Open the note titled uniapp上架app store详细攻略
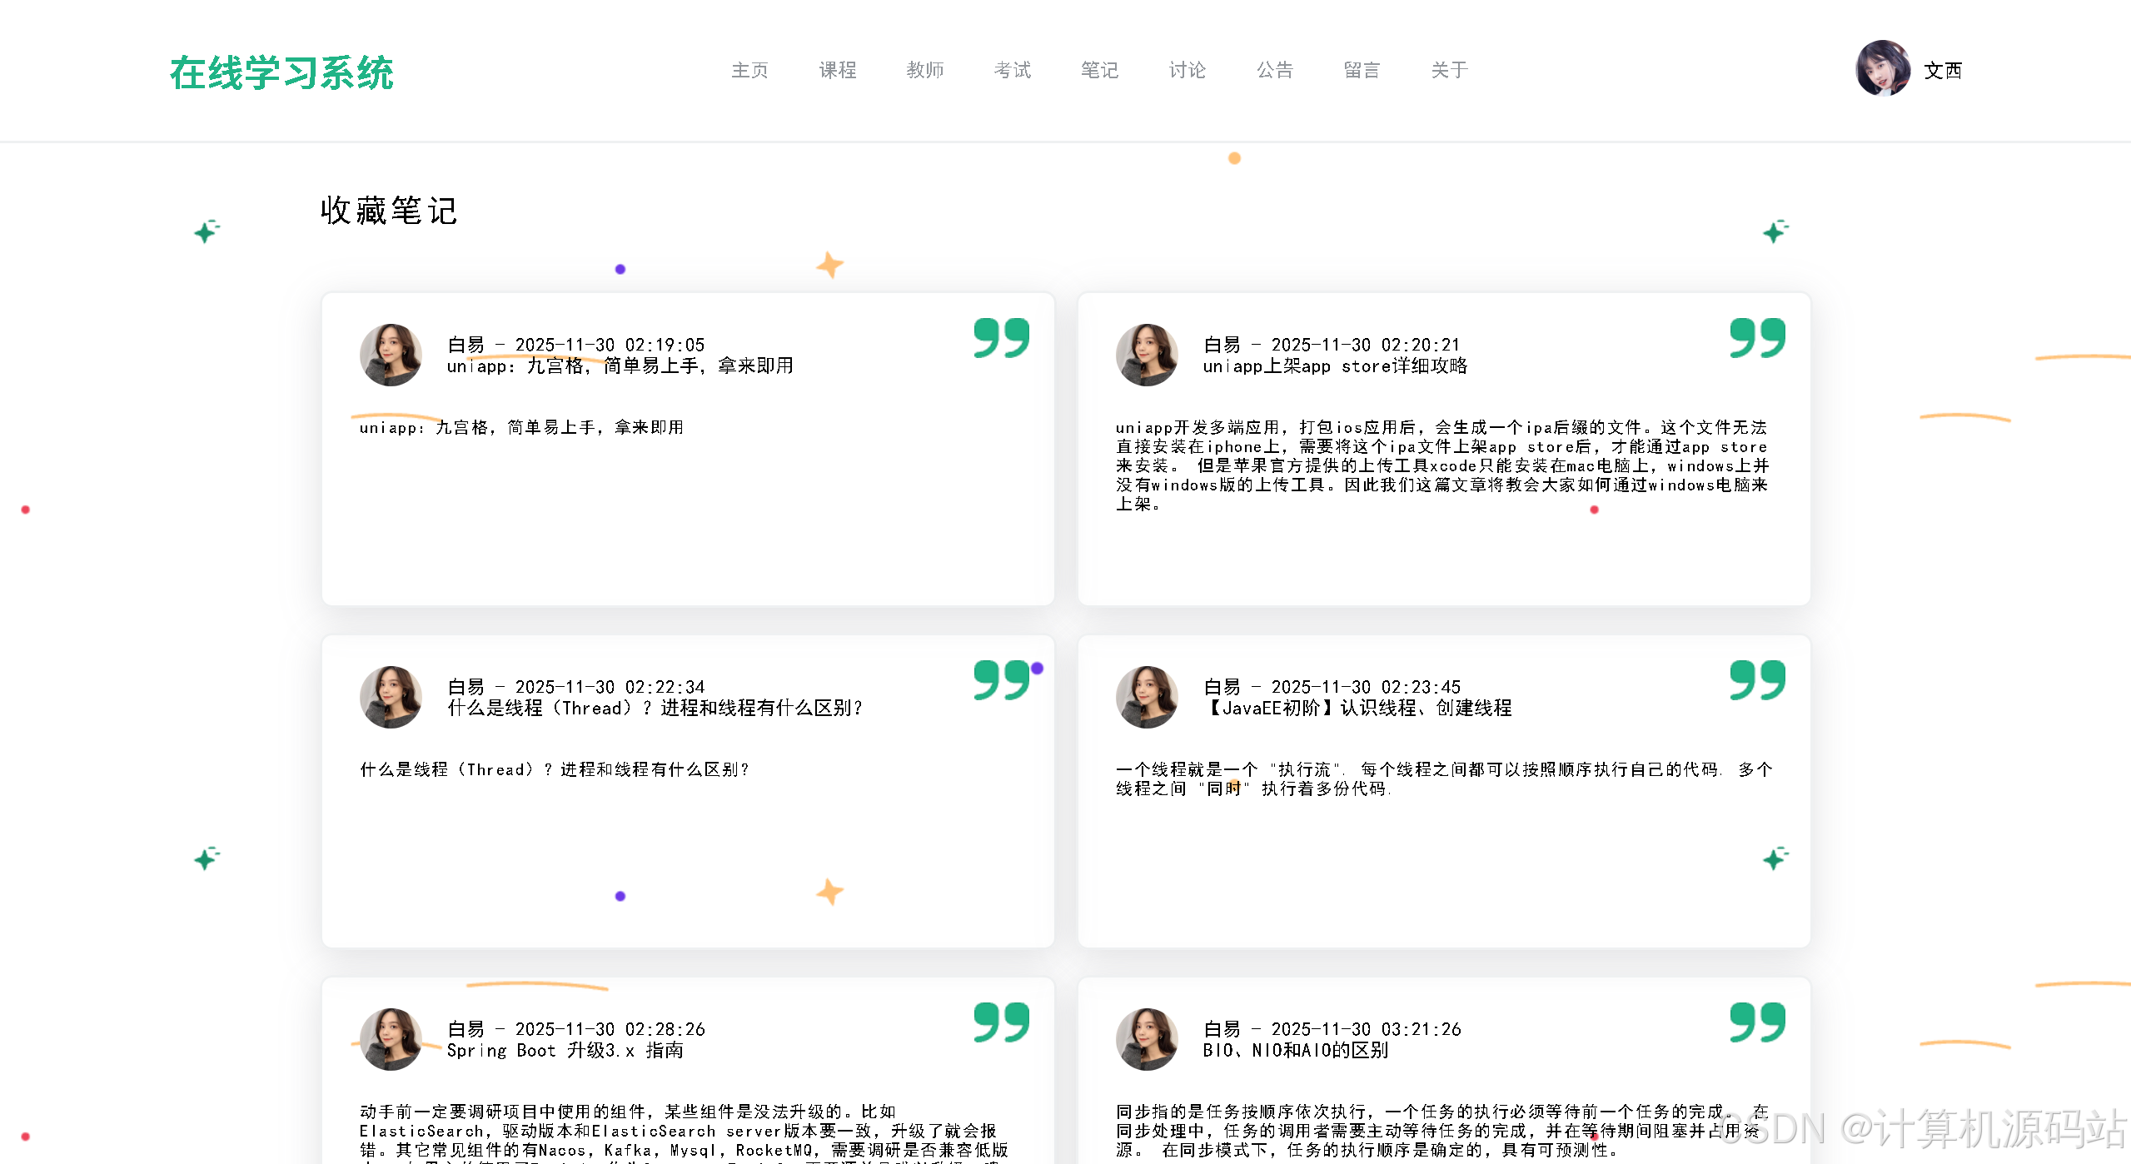This screenshot has height=1164, width=2131. tap(1336, 366)
